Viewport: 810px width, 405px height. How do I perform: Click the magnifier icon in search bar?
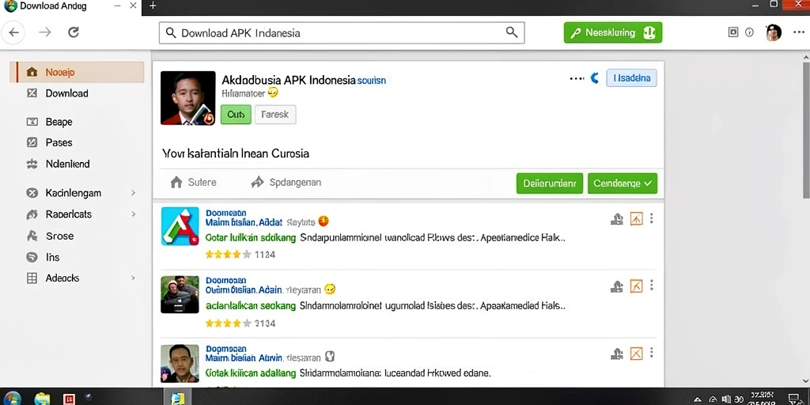(x=512, y=32)
